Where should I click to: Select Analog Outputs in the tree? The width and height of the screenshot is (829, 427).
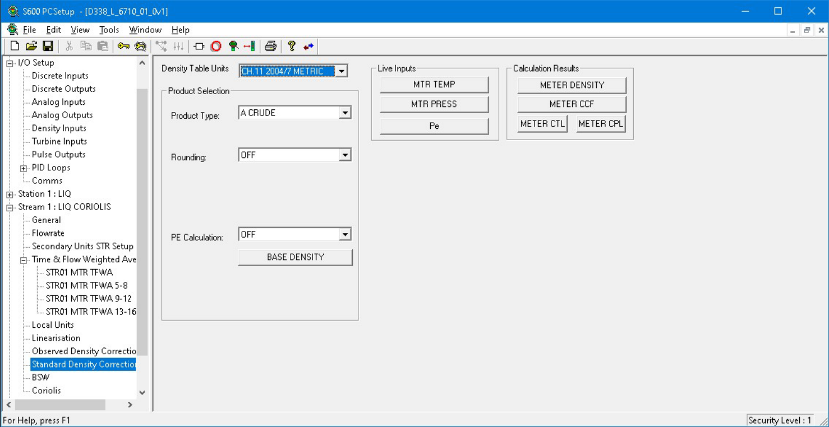click(62, 115)
